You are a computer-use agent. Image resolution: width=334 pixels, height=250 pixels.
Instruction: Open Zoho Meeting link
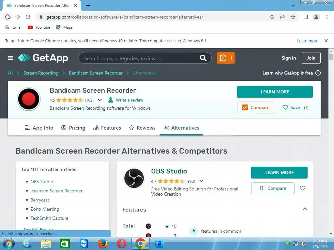pos(45,209)
